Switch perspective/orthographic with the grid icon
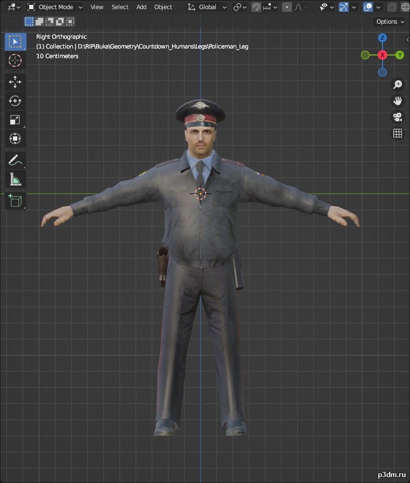The height and width of the screenshot is (483, 410). pos(398,133)
